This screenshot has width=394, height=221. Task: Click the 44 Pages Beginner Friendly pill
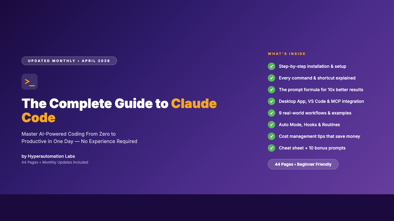[x=303, y=164]
